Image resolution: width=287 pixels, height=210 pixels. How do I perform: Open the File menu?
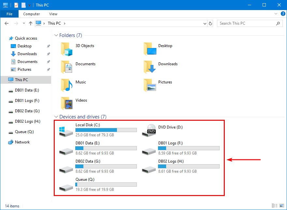[9, 14]
